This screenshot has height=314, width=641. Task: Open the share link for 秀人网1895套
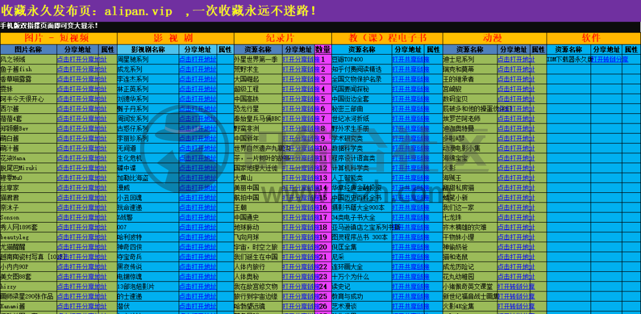pos(82,227)
